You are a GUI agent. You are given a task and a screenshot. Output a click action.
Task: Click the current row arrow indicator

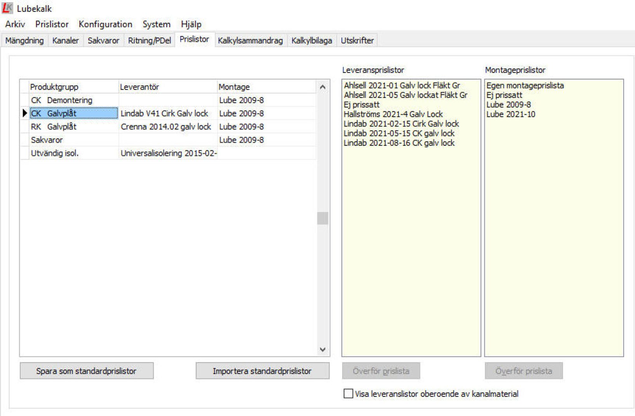click(x=25, y=113)
